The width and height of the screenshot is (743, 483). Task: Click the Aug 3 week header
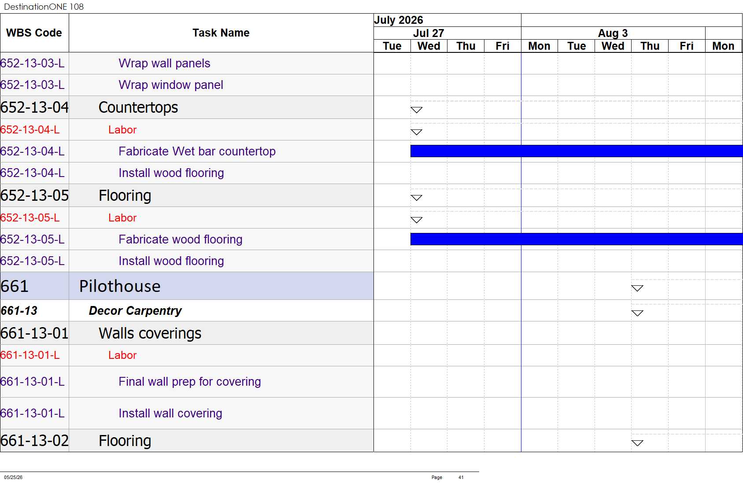point(613,33)
